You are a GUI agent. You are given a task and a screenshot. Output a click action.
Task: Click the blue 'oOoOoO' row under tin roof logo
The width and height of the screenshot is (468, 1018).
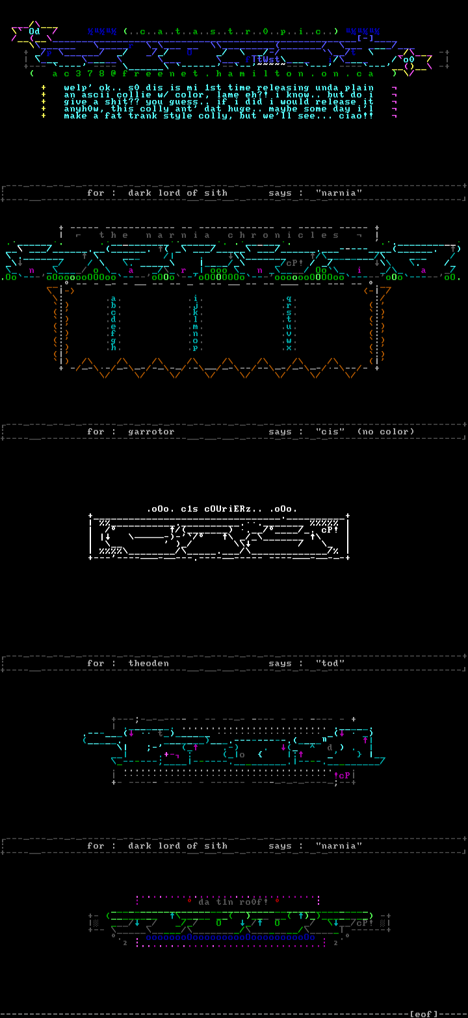(x=230, y=937)
